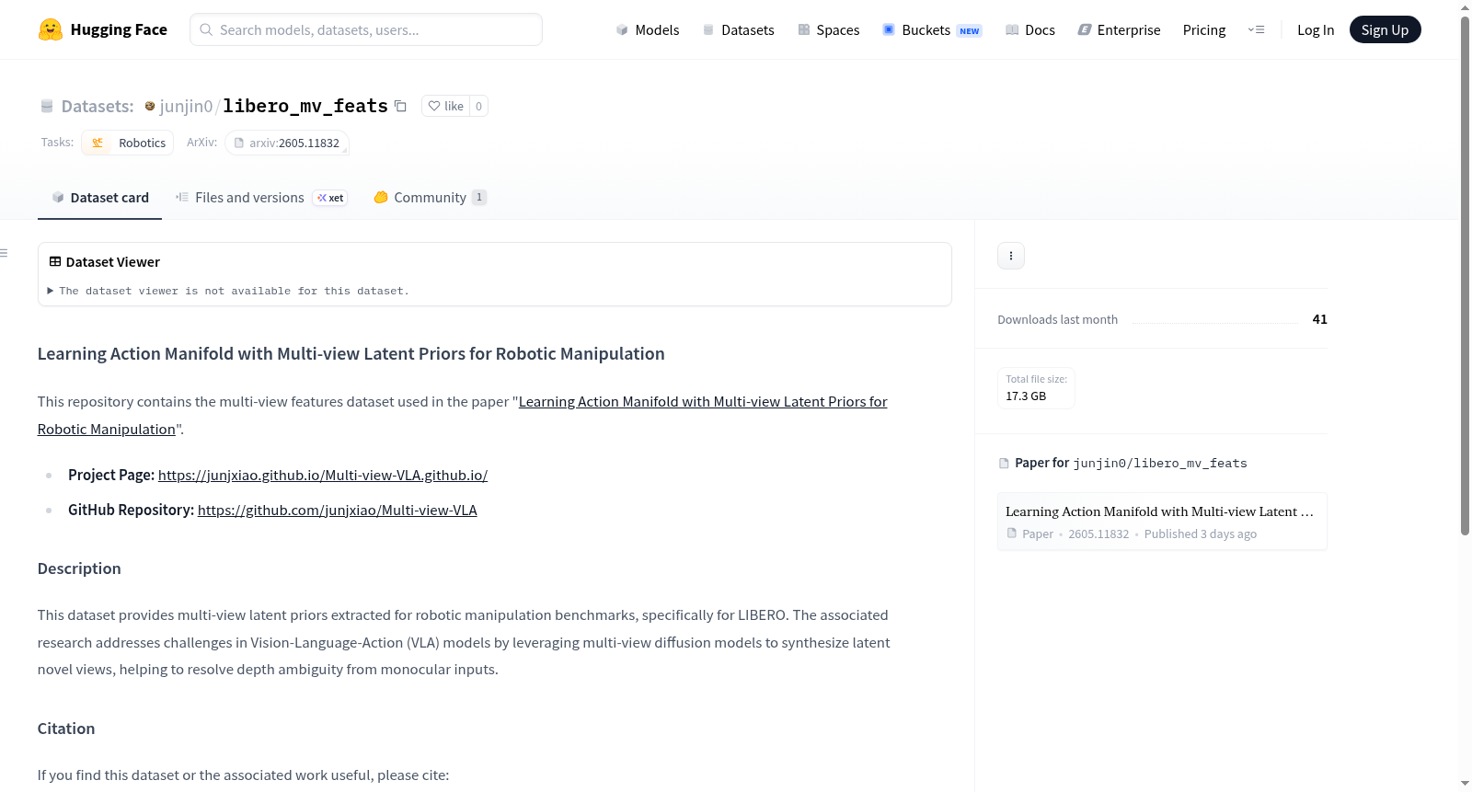
Task: Switch to the Community tab
Action: click(x=430, y=198)
